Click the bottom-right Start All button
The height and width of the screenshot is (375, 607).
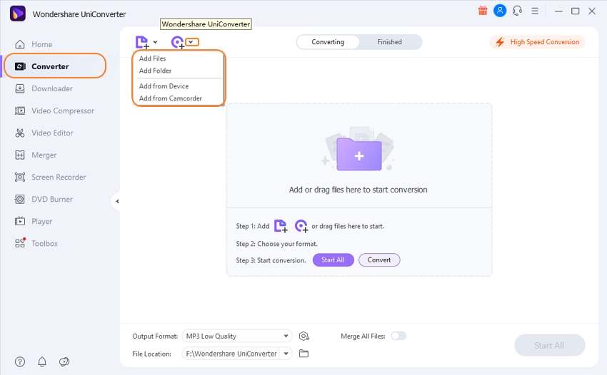coord(549,345)
